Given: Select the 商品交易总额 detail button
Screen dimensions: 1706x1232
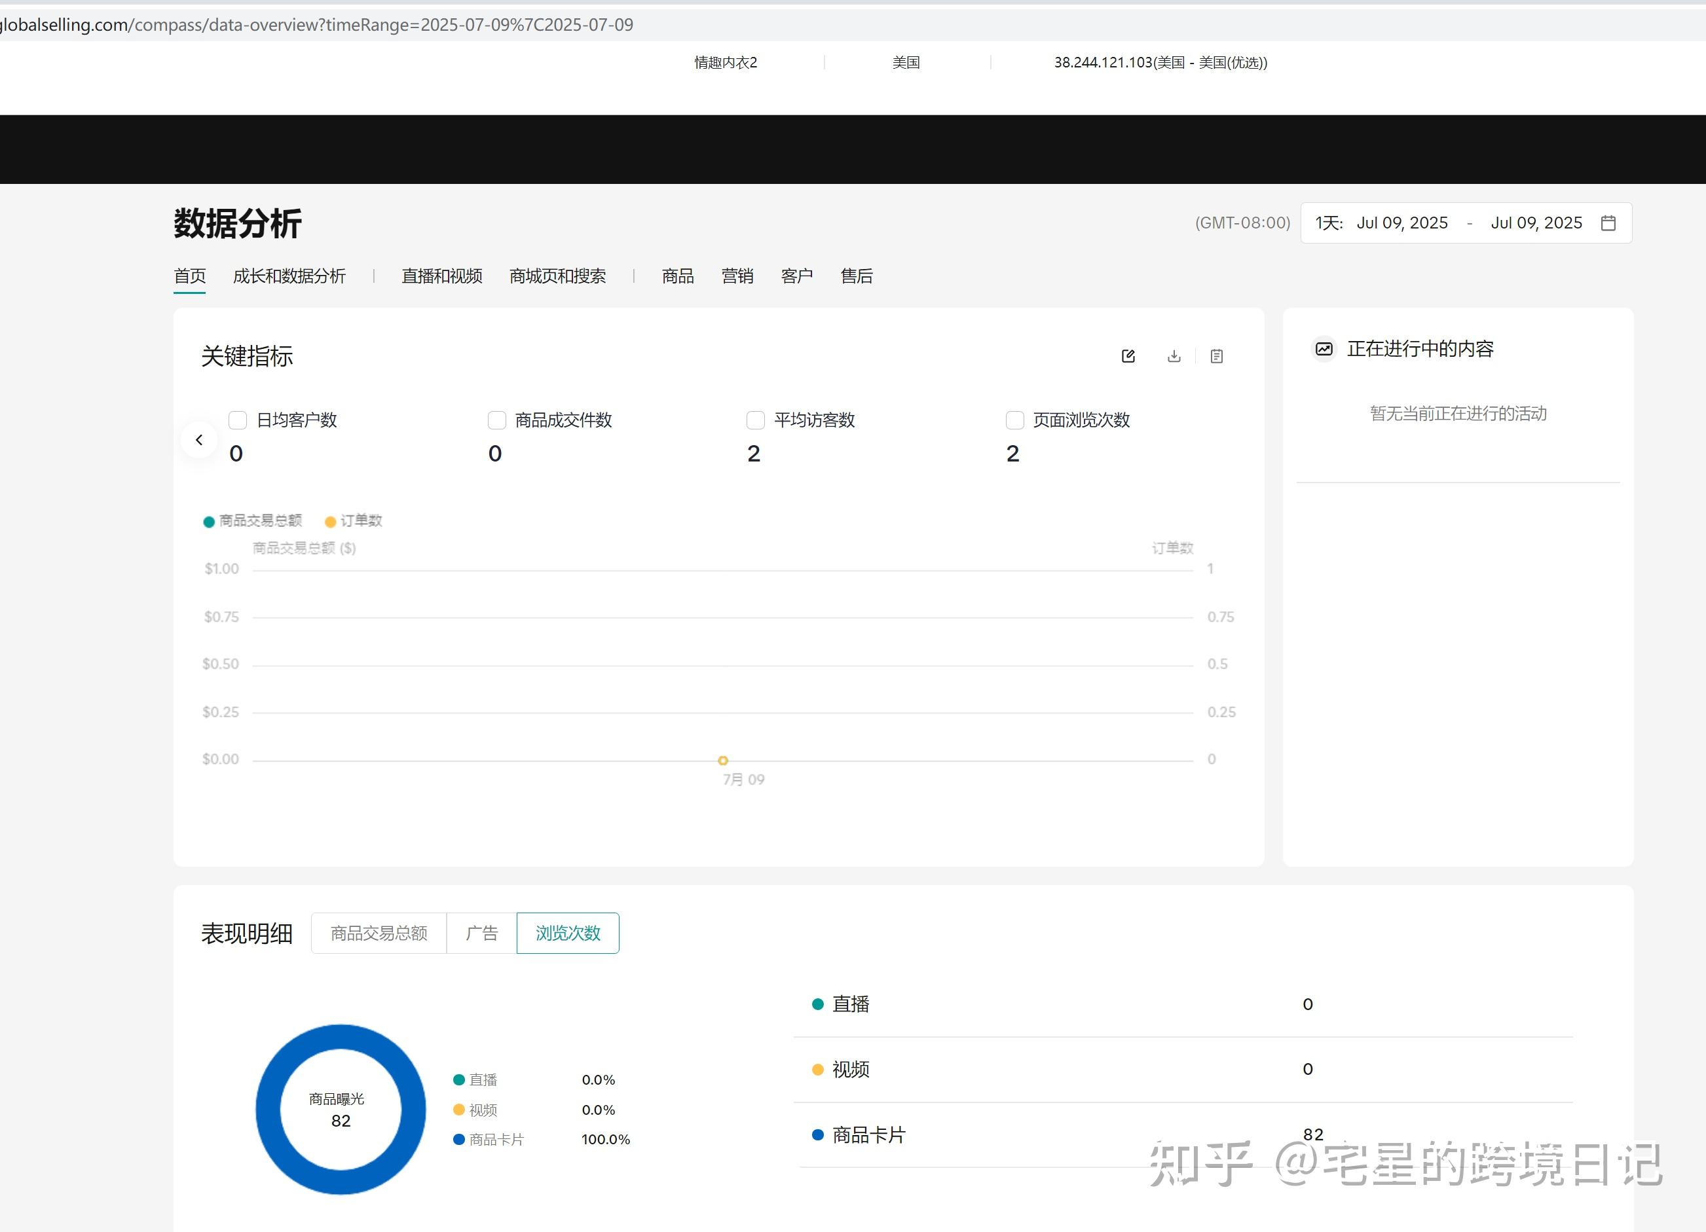Looking at the screenshot, I should [379, 933].
